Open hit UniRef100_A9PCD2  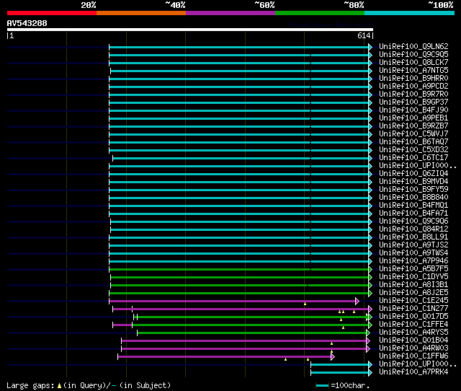(413, 87)
